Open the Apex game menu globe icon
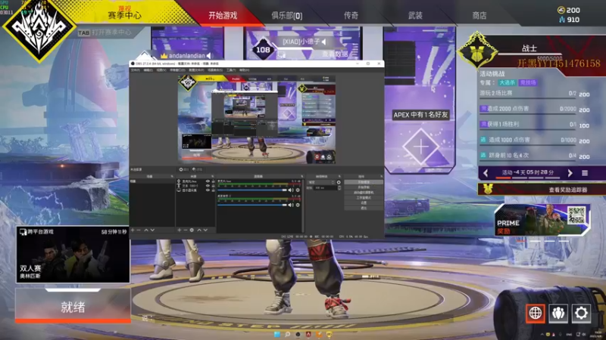Viewport: 606px width, 340px height. [x=536, y=313]
